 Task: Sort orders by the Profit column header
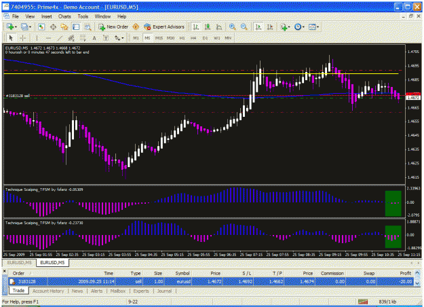(x=405, y=273)
